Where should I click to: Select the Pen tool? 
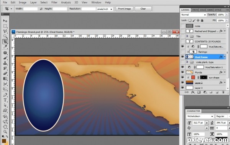tap(5, 95)
